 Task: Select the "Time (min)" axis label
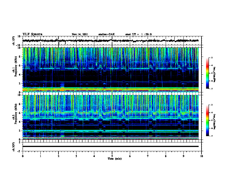(115, 159)
